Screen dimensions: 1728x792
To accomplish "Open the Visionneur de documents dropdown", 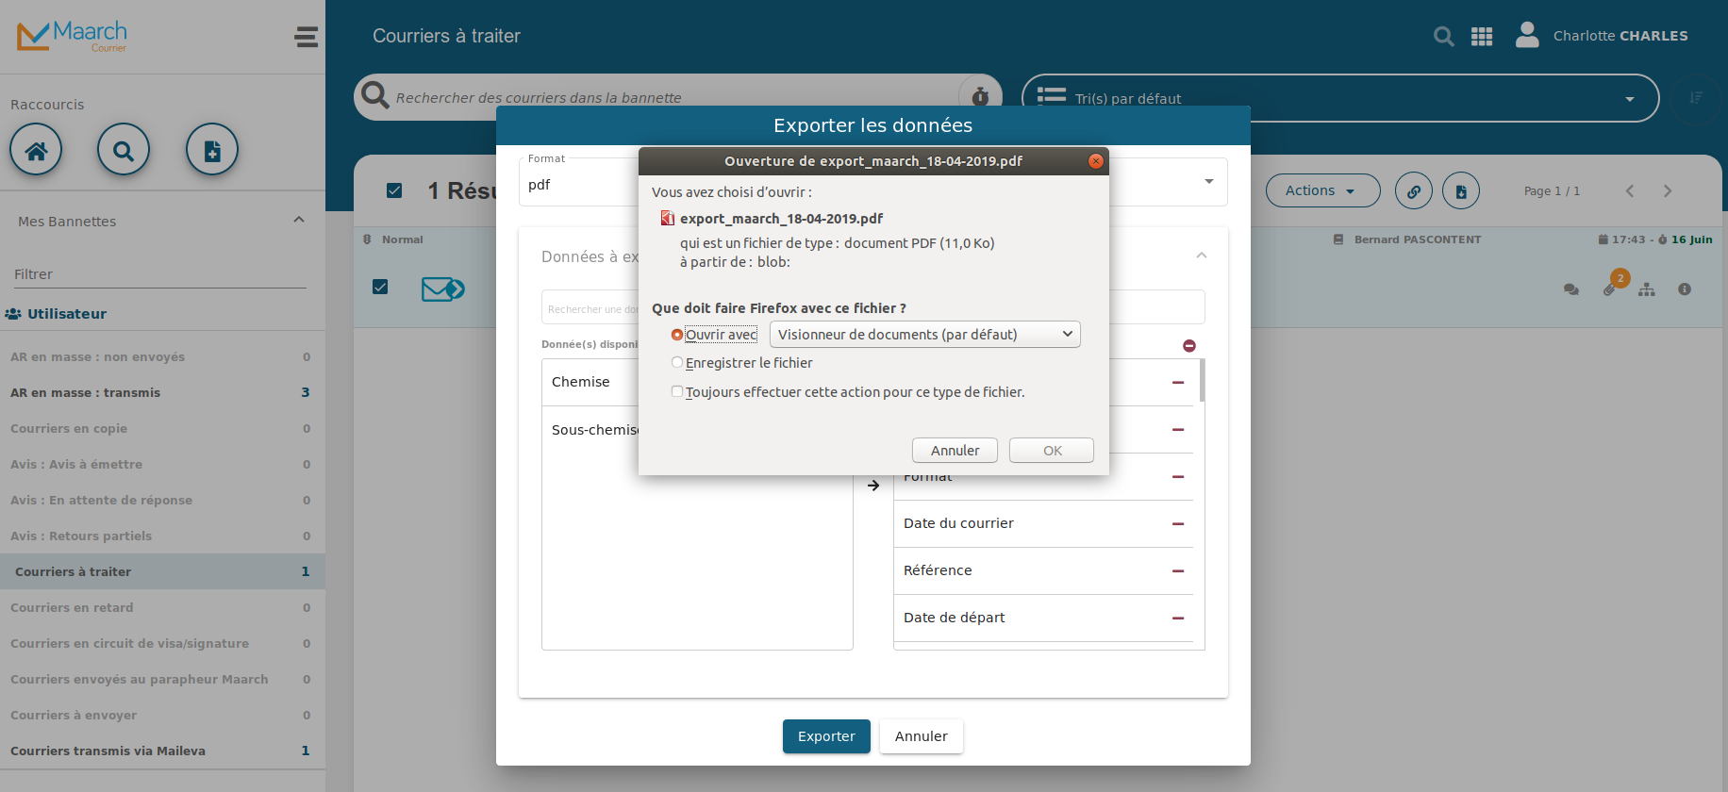I will tap(925, 335).
